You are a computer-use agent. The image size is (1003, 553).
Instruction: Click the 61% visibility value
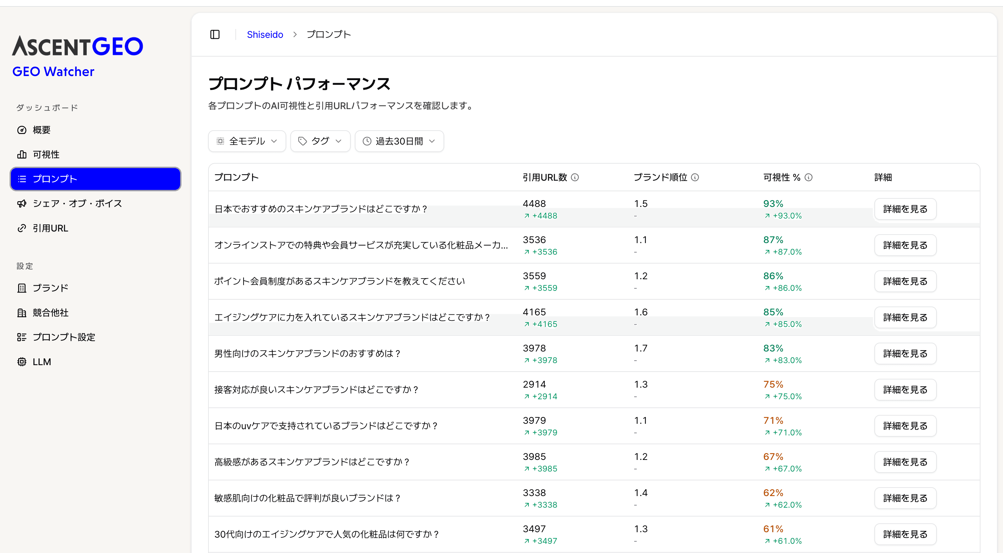pos(773,529)
